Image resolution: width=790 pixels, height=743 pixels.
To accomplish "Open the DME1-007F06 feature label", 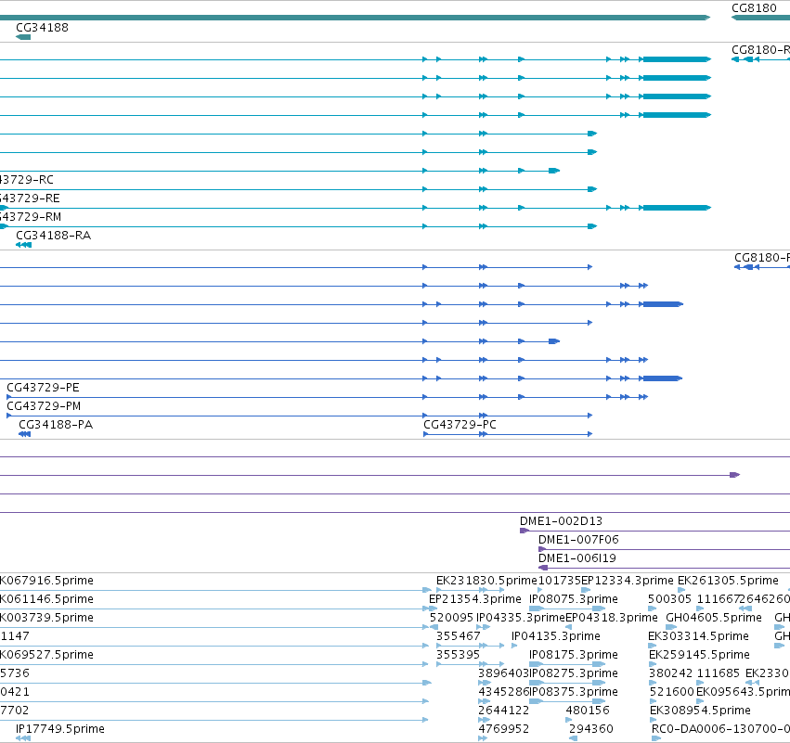I will 578,540.
